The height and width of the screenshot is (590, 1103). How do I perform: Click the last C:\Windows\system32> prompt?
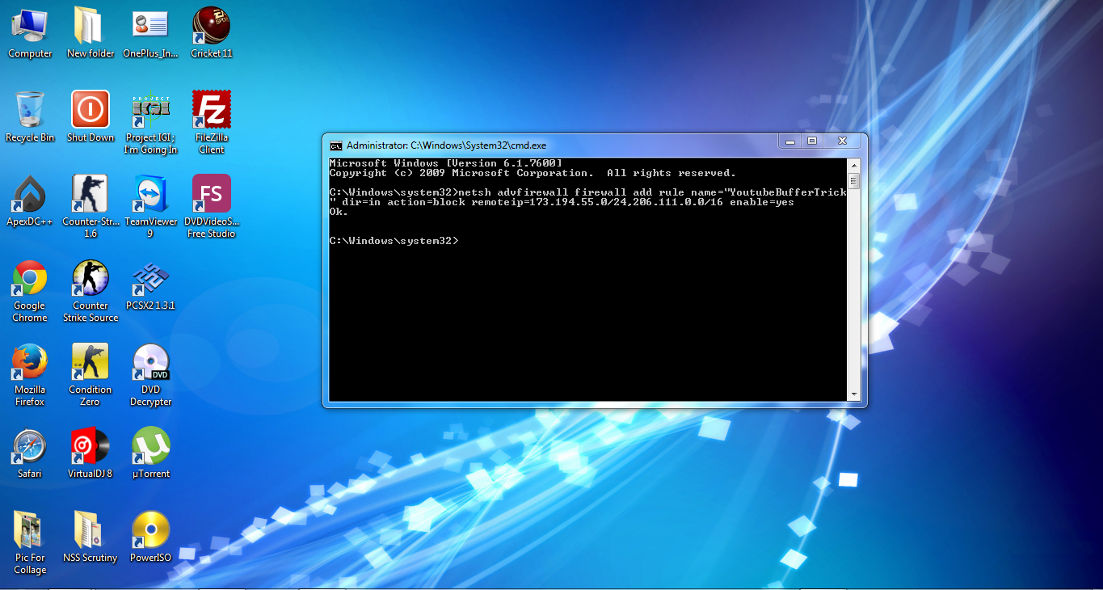[394, 241]
